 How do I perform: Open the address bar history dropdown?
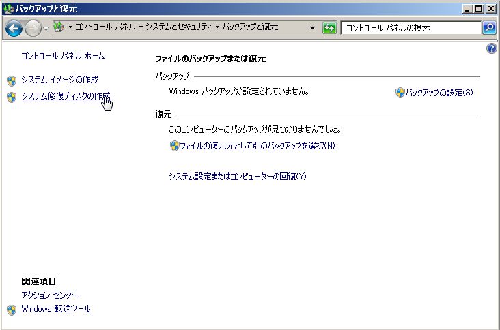(x=313, y=28)
